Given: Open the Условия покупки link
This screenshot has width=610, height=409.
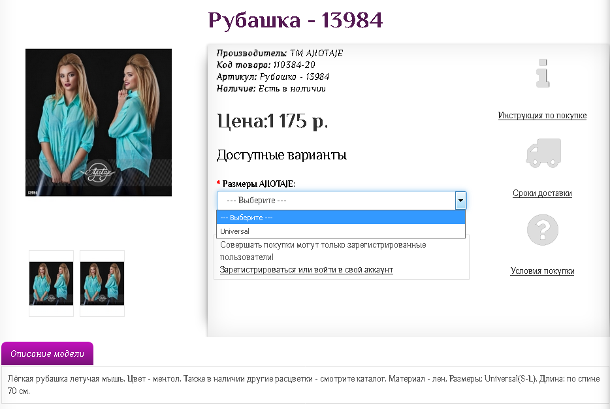Looking at the screenshot, I should coord(542,271).
